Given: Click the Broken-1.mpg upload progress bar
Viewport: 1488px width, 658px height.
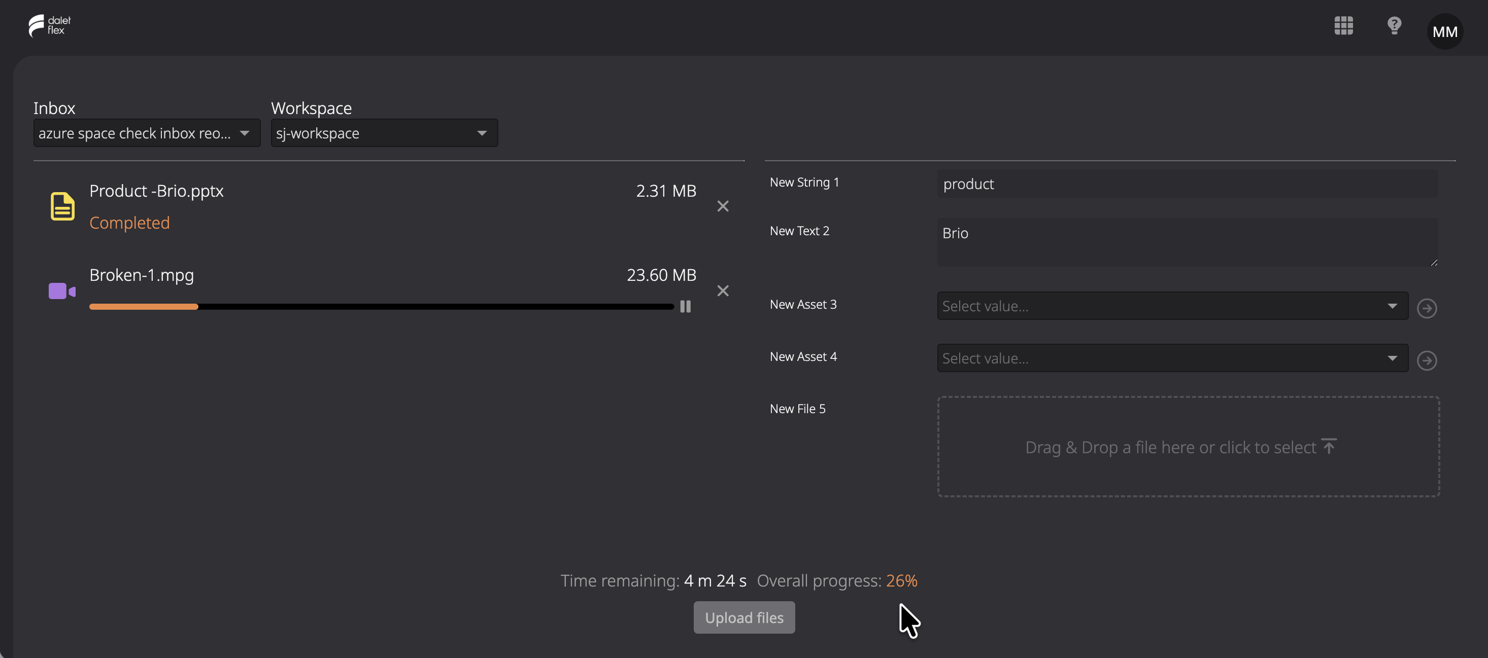Looking at the screenshot, I should tap(381, 307).
